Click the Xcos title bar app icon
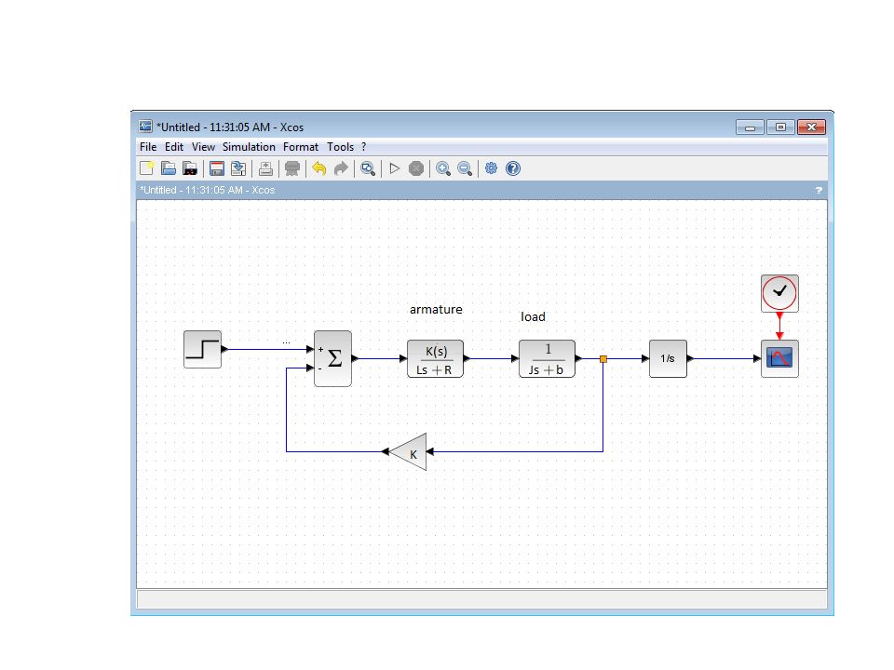Image resolution: width=894 pixels, height=670 pixels. point(146,127)
